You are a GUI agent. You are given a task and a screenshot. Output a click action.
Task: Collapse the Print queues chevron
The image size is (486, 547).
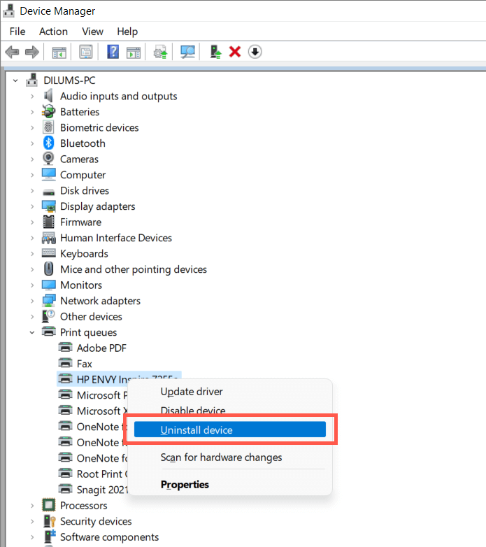(32, 332)
